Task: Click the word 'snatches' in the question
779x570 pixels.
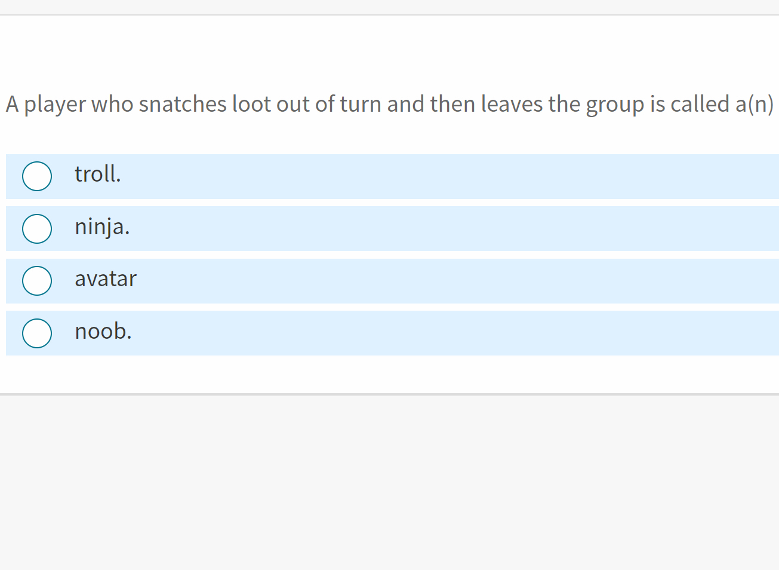Action: 183,104
